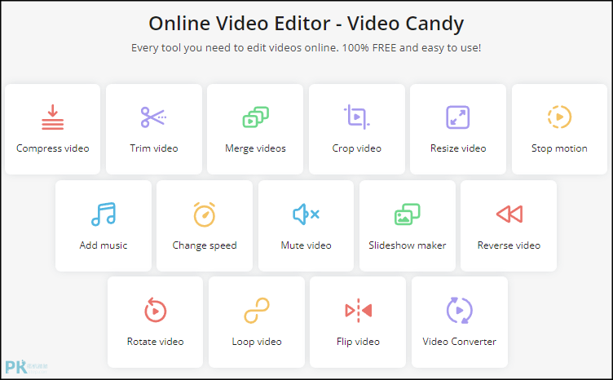The height and width of the screenshot is (380, 613).
Task: Choose the Rotate video label
Action: click(155, 342)
